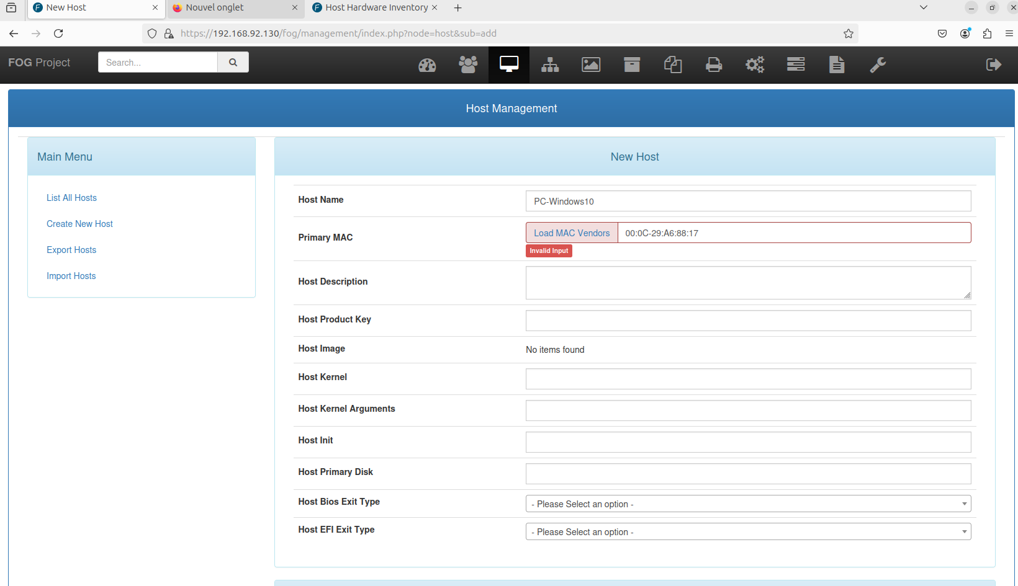
Task: Open the Firefox extensions icon
Action: click(x=987, y=33)
